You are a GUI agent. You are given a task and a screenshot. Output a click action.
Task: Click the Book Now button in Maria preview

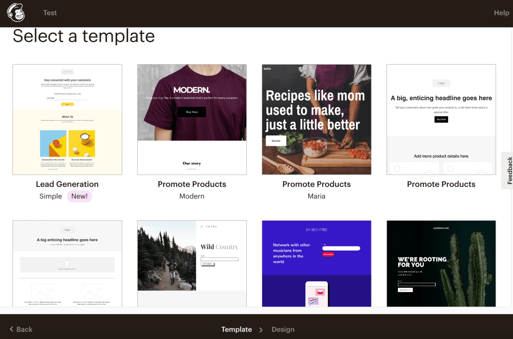276,141
